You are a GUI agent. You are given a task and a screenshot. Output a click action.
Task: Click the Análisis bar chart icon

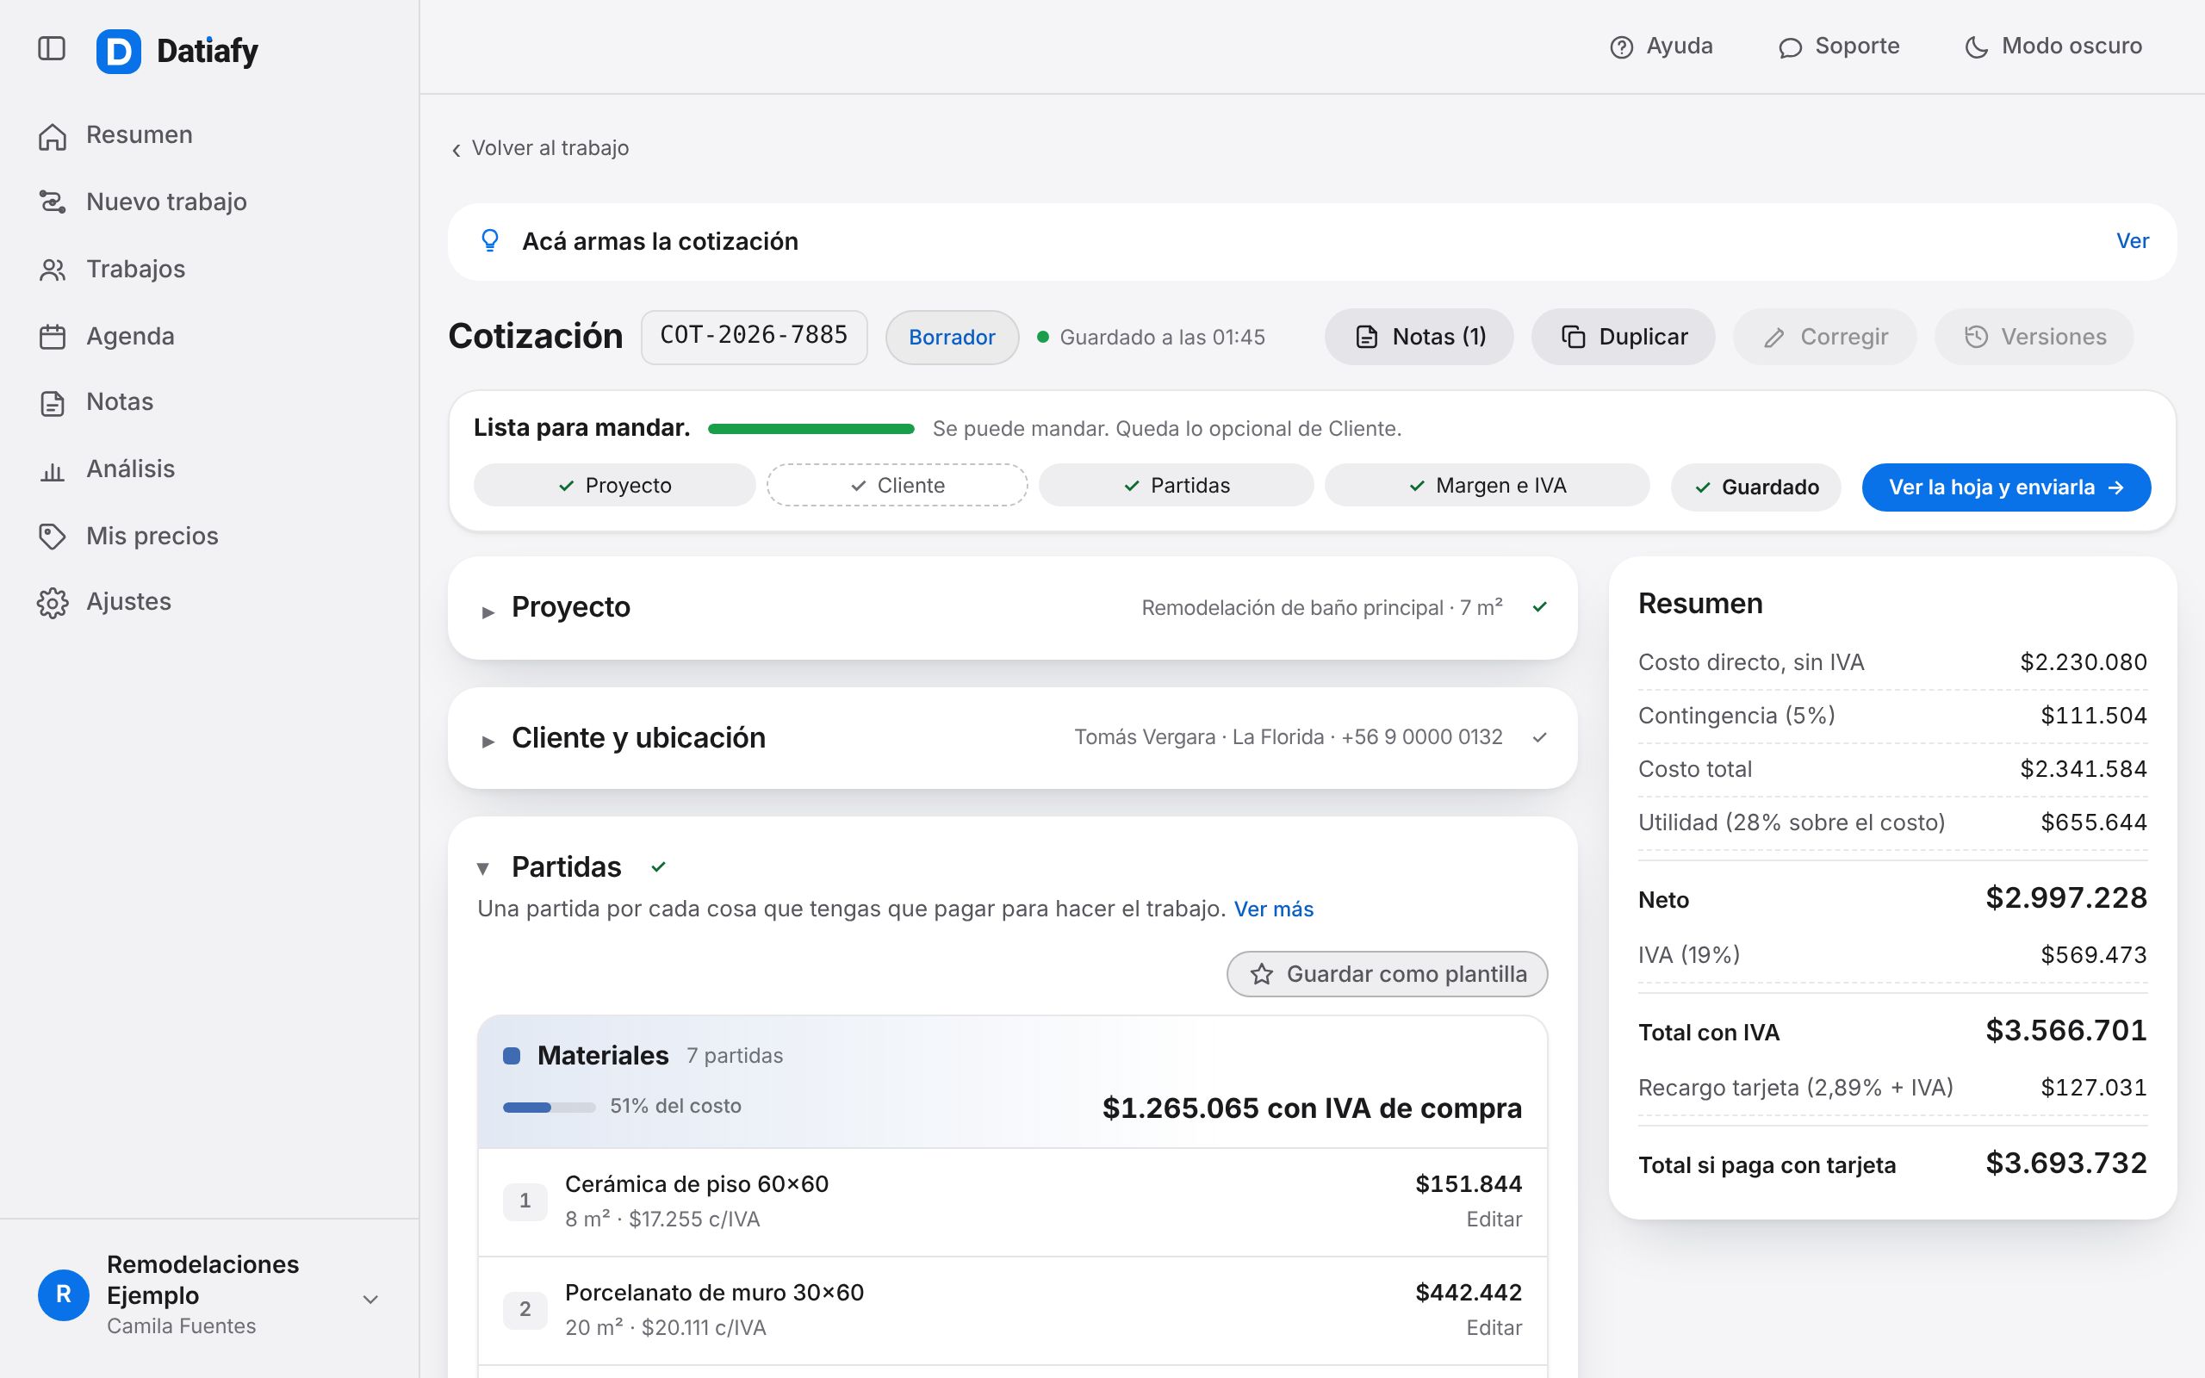pyautogui.click(x=52, y=470)
